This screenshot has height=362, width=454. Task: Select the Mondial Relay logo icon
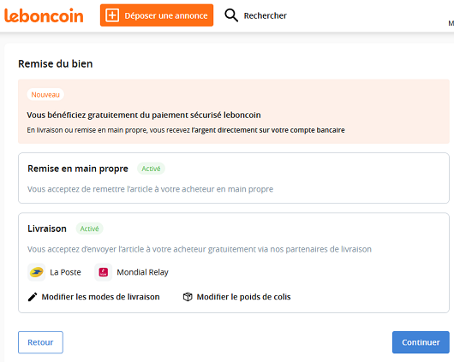click(104, 272)
